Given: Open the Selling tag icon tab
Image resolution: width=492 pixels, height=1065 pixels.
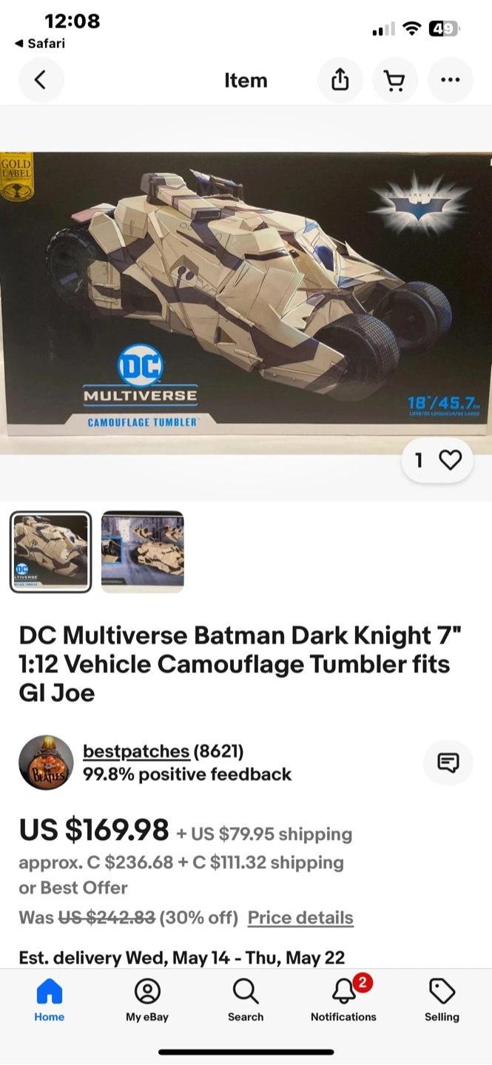Looking at the screenshot, I should tap(442, 1000).
